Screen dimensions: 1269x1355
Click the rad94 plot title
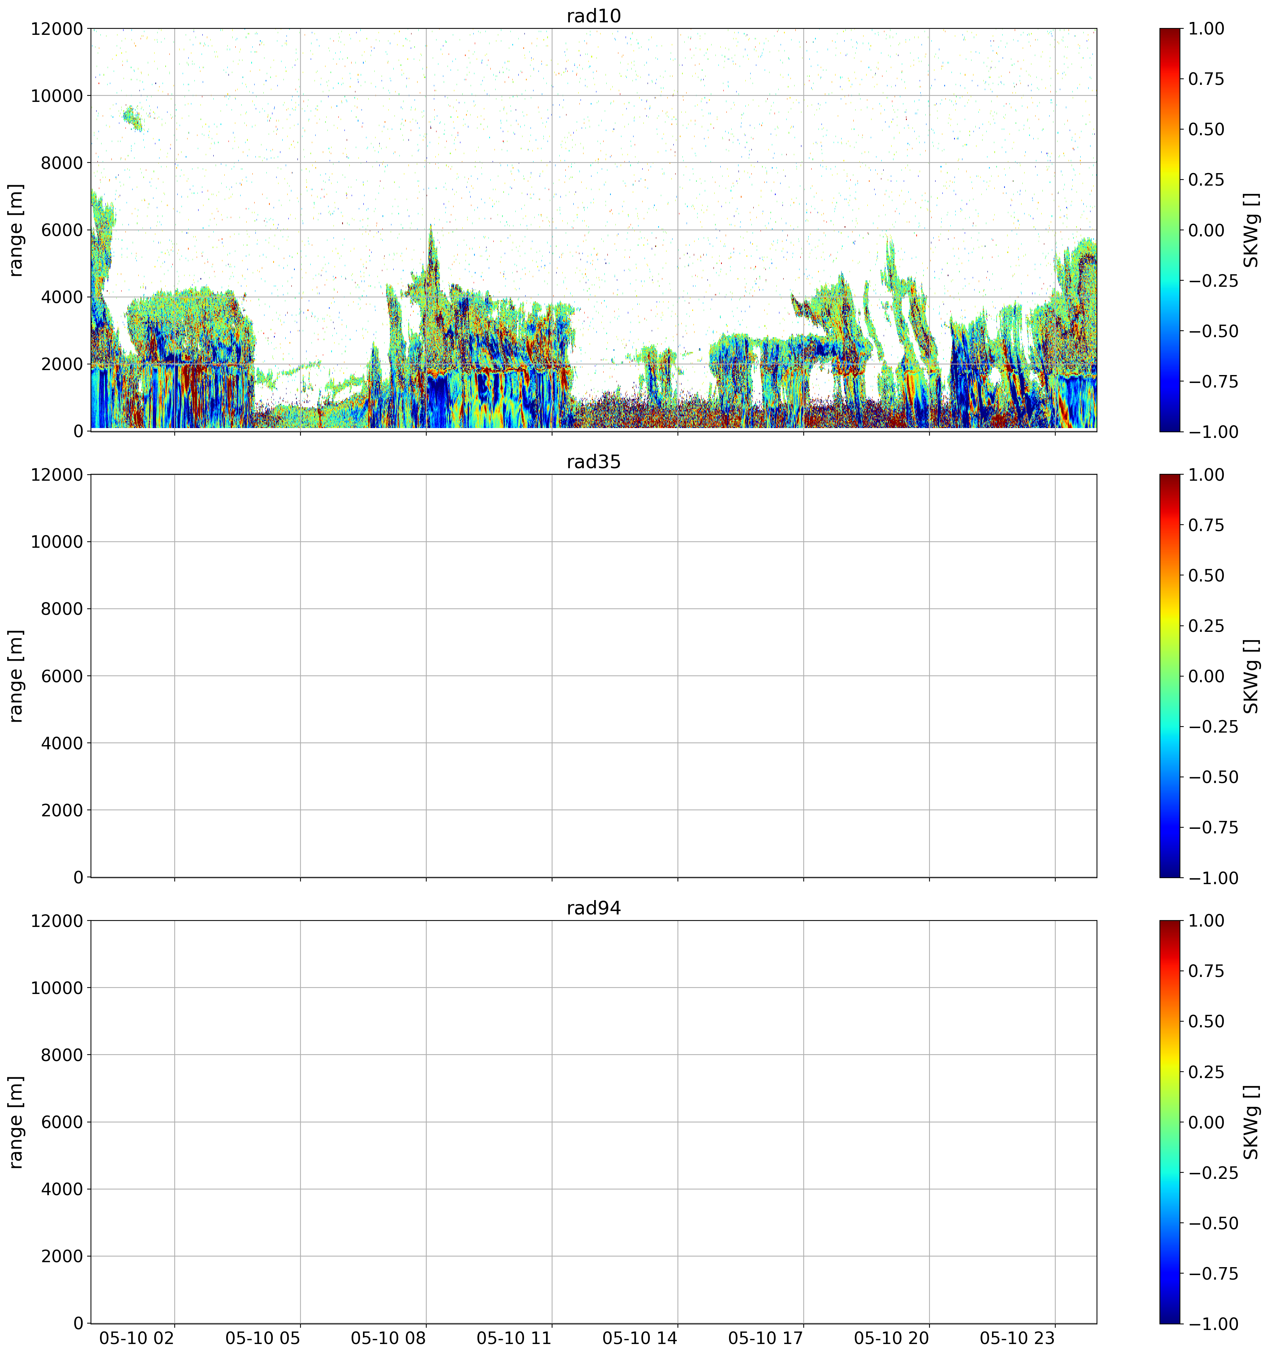pyautogui.click(x=593, y=908)
